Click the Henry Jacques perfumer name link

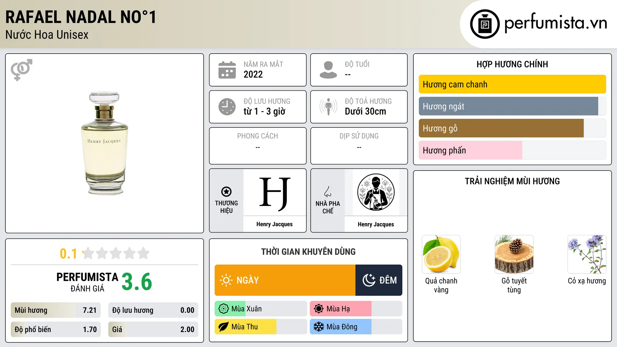tap(376, 224)
